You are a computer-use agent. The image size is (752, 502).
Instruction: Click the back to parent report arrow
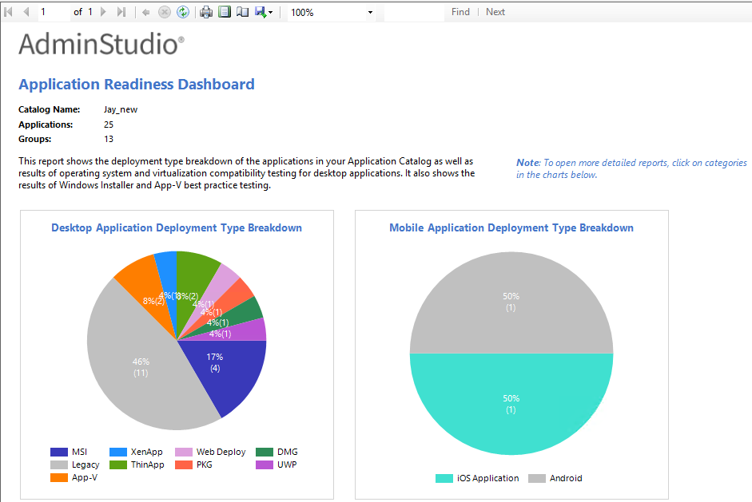(x=145, y=13)
